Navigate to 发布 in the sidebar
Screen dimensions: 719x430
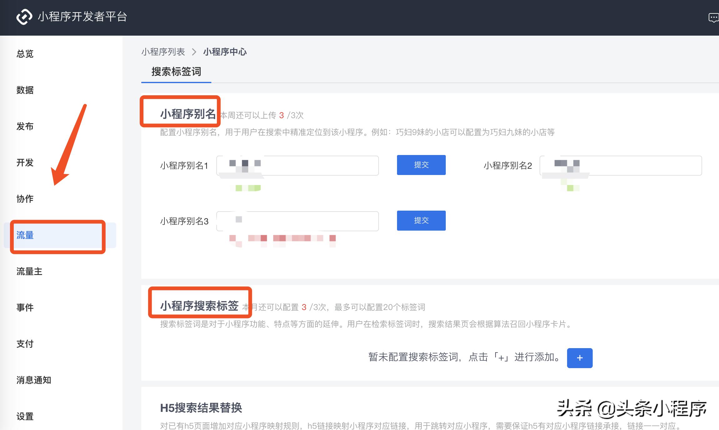coord(24,127)
